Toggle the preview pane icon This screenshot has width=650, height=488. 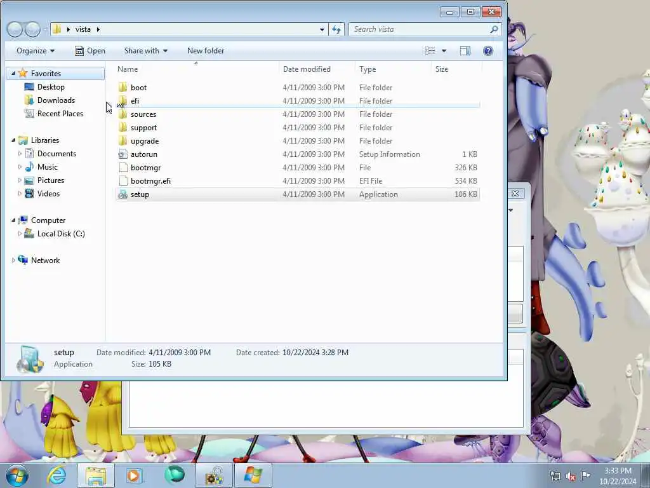(465, 51)
